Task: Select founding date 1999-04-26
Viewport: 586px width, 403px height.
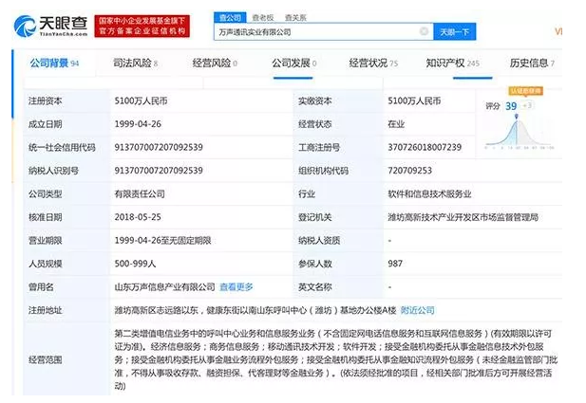Action: pyautogui.click(x=138, y=124)
